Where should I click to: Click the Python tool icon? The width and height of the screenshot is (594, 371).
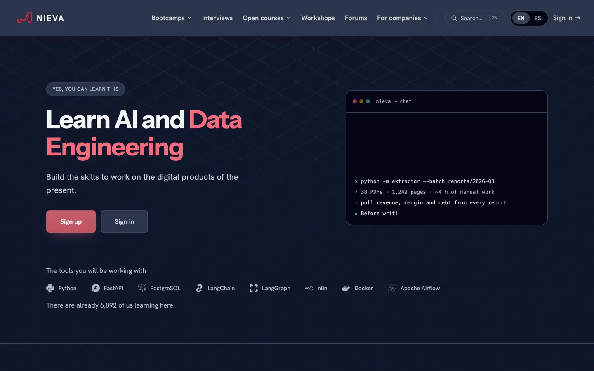click(50, 288)
